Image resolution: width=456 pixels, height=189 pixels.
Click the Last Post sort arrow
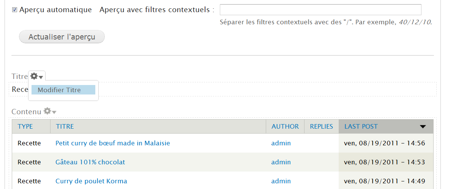pos(423,127)
